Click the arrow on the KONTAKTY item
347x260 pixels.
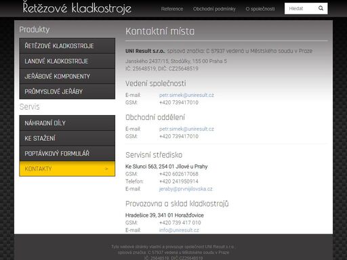click(x=106, y=169)
